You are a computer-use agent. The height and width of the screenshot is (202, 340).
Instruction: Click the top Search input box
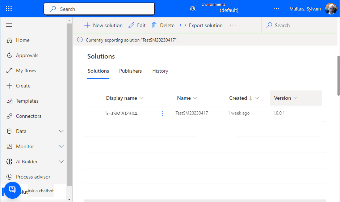(x=99, y=9)
